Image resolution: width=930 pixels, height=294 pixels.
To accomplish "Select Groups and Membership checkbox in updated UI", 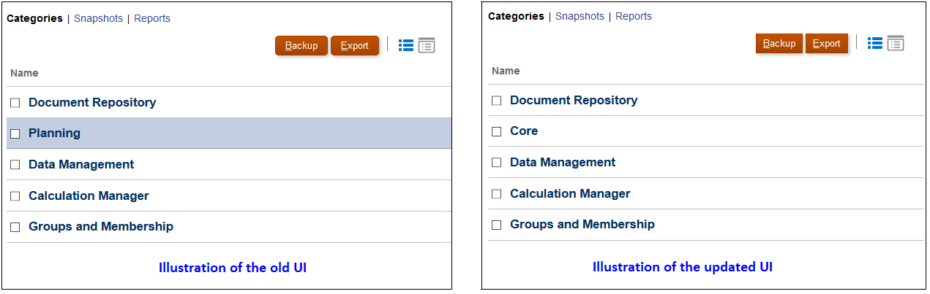I will tap(497, 225).
